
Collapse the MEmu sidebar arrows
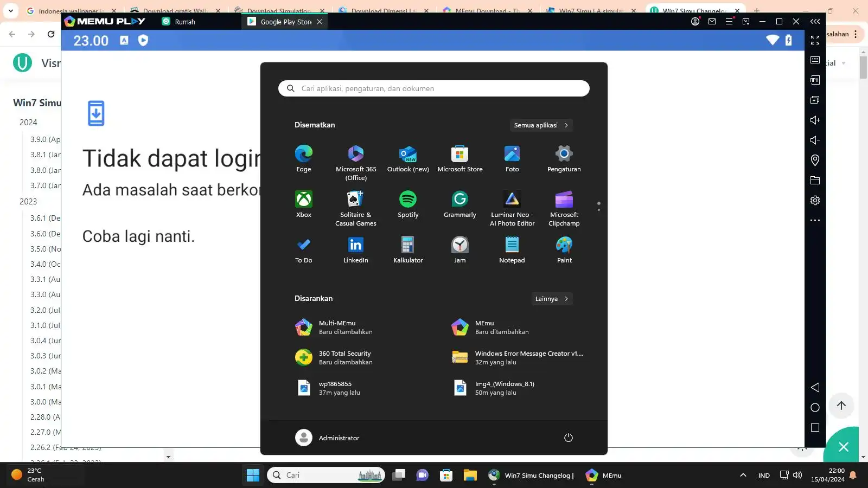815,22
